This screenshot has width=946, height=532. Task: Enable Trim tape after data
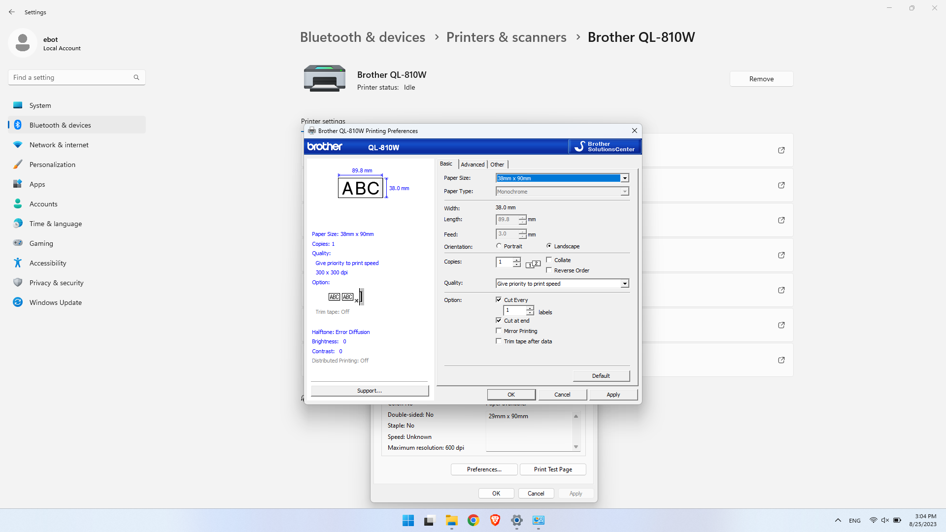(x=499, y=341)
